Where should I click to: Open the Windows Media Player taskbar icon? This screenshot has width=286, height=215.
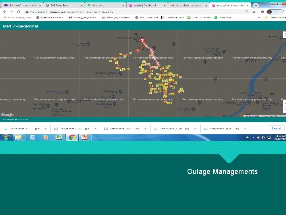pos(45,137)
